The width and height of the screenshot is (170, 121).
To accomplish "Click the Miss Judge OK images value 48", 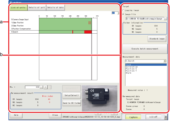I will coord(49,99).
